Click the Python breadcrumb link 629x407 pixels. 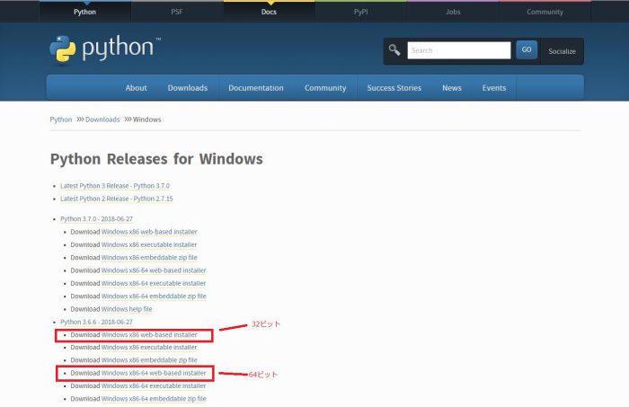(x=61, y=119)
